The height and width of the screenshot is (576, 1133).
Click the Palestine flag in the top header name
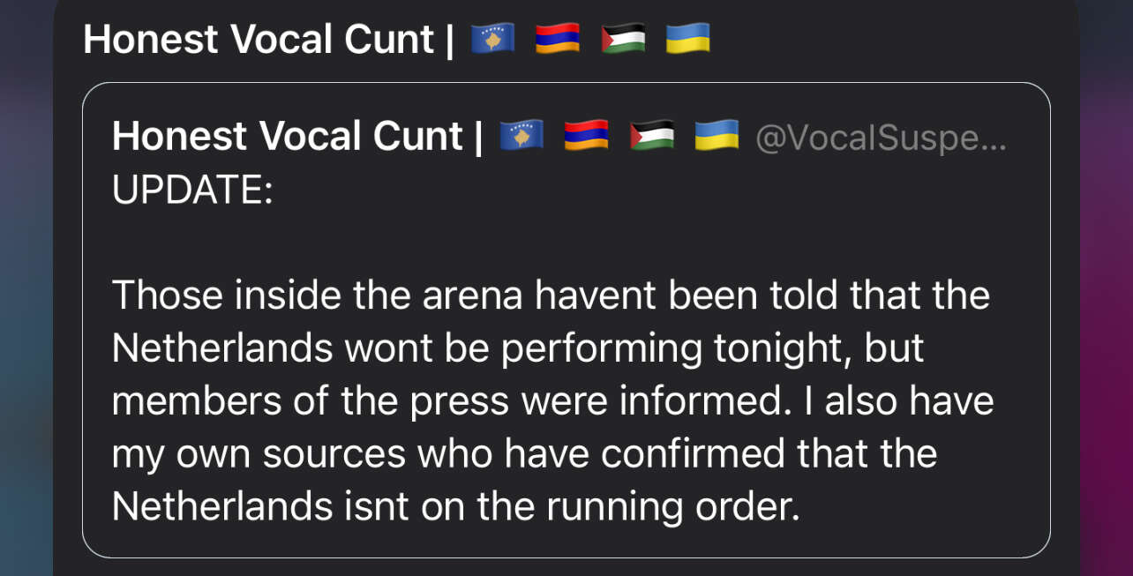coord(623,39)
